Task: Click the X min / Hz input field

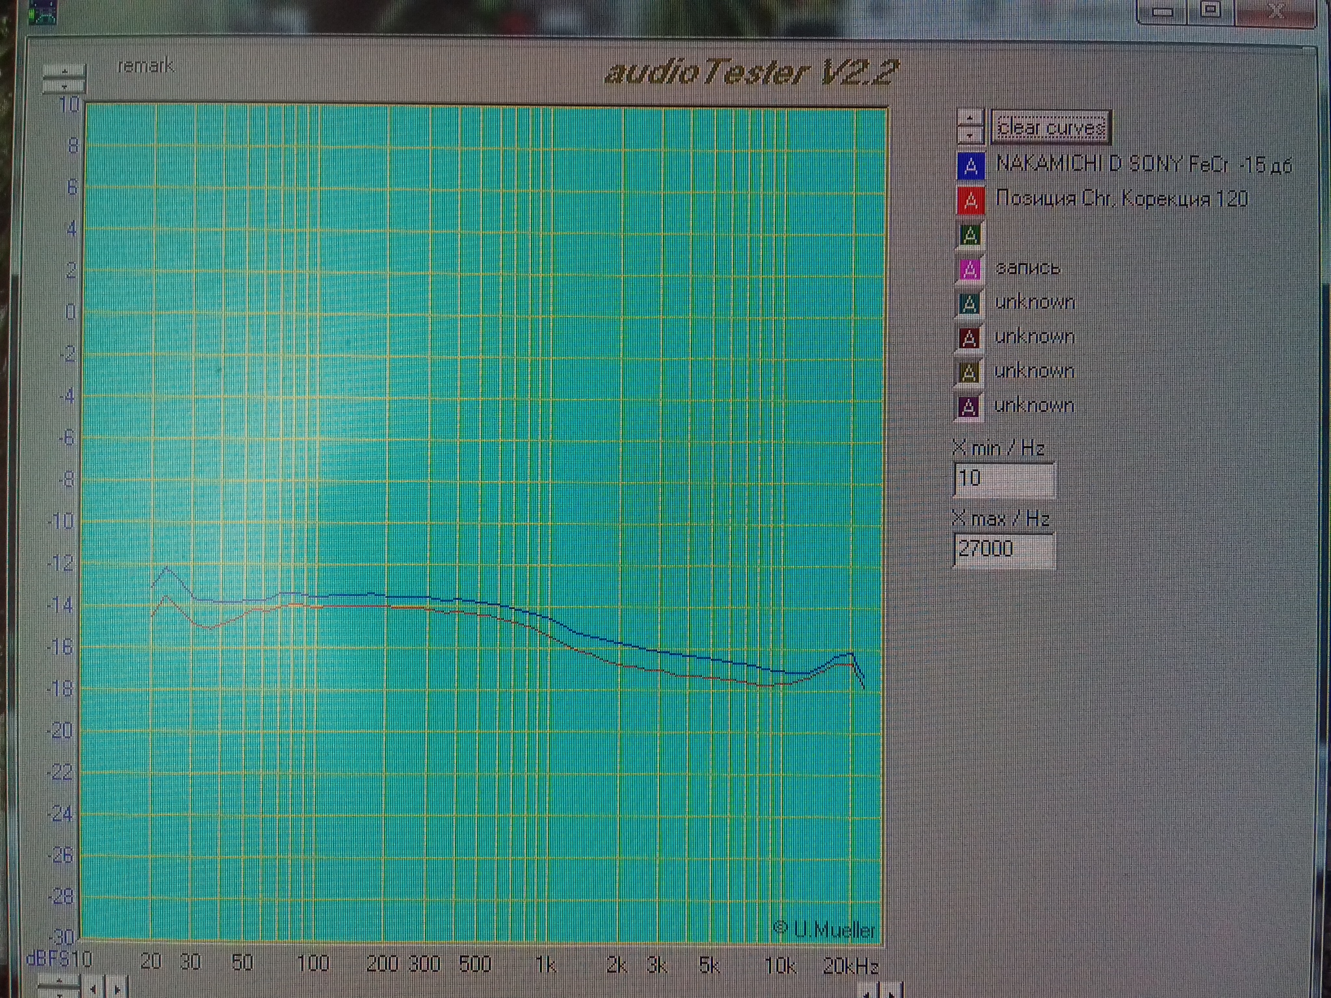Action: pos(1003,479)
